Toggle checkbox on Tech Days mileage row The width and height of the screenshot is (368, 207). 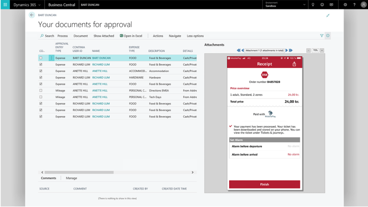coord(41,97)
